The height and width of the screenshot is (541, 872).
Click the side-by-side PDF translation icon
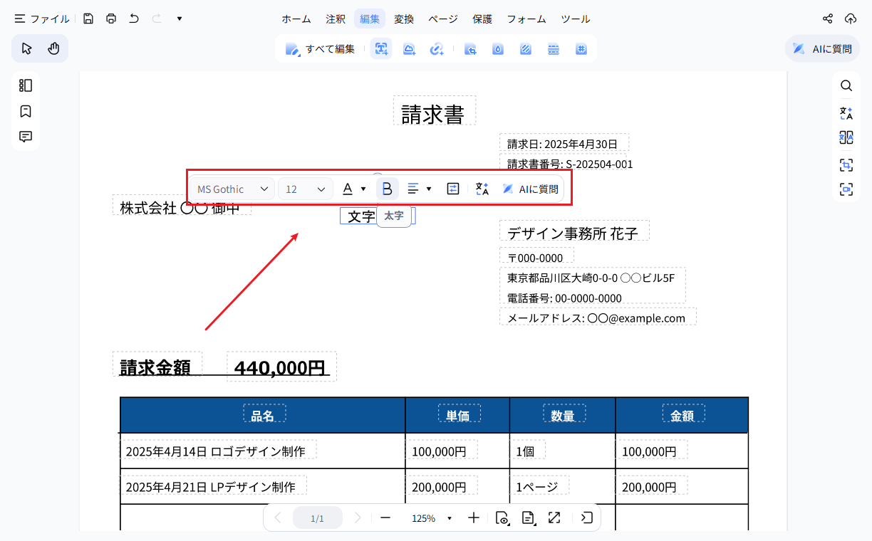click(x=846, y=137)
